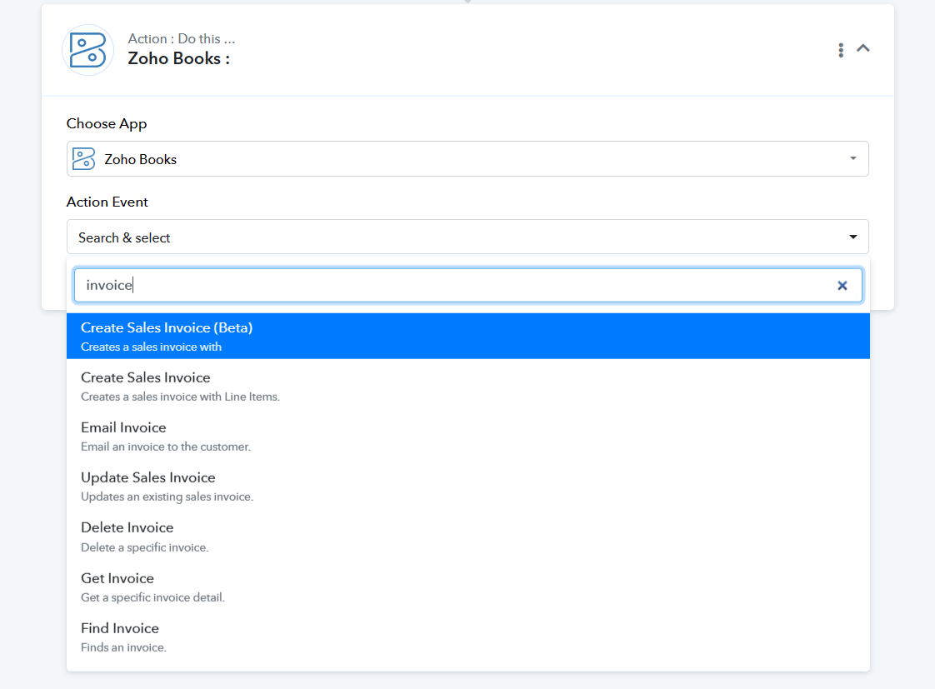Viewport: 935px width, 689px height.
Task: Select the Find Invoice action
Action: tap(468, 637)
